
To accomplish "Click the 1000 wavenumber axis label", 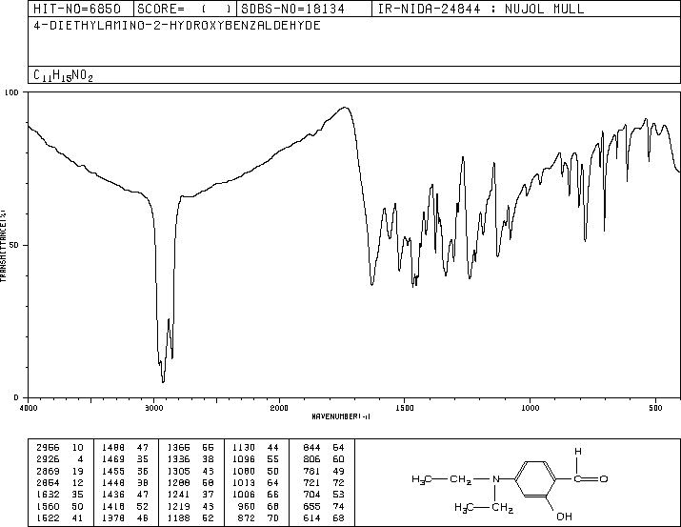I will [530, 408].
